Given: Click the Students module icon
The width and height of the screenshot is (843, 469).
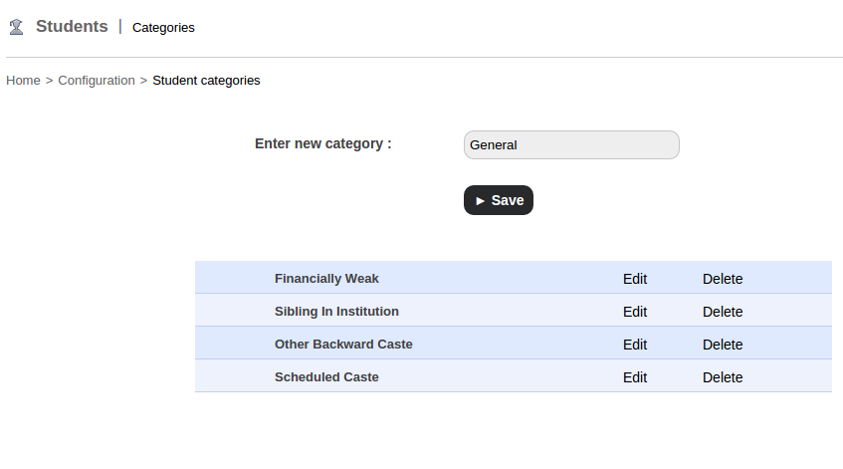Looking at the screenshot, I should [x=16, y=27].
